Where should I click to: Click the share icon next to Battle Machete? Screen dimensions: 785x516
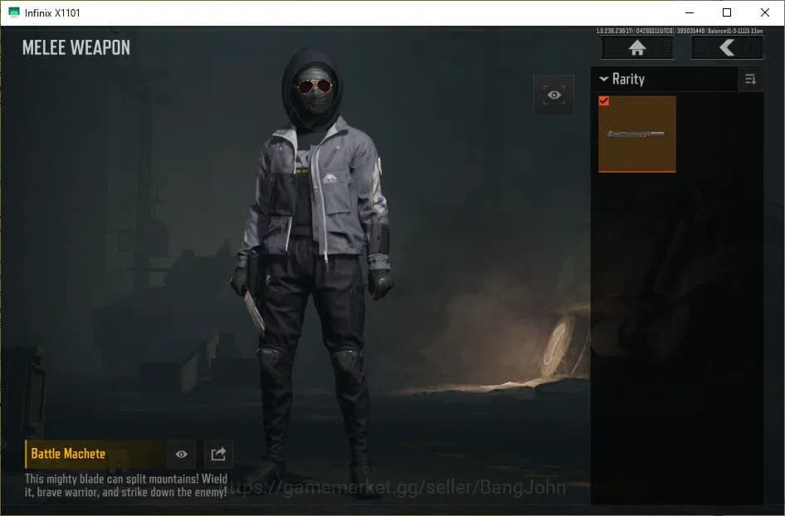(218, 453)
